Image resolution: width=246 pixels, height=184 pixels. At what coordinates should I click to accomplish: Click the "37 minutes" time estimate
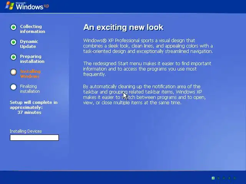pos(29,112)
